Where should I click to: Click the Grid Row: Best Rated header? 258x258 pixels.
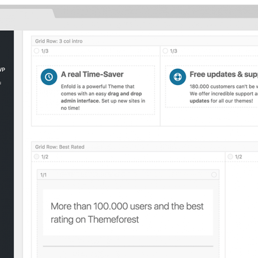coord(145,147)
